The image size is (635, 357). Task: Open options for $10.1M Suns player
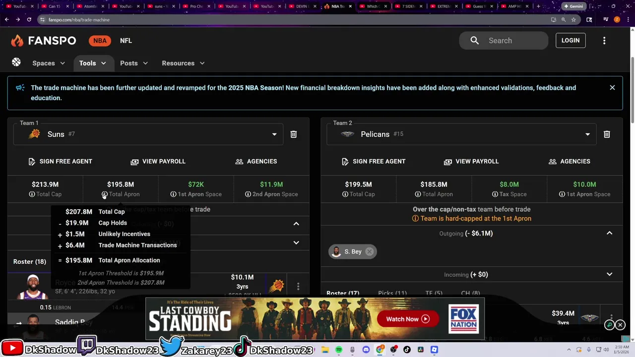298,286
